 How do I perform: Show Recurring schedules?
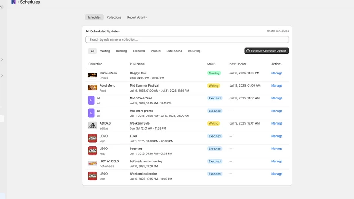[194, 51]
